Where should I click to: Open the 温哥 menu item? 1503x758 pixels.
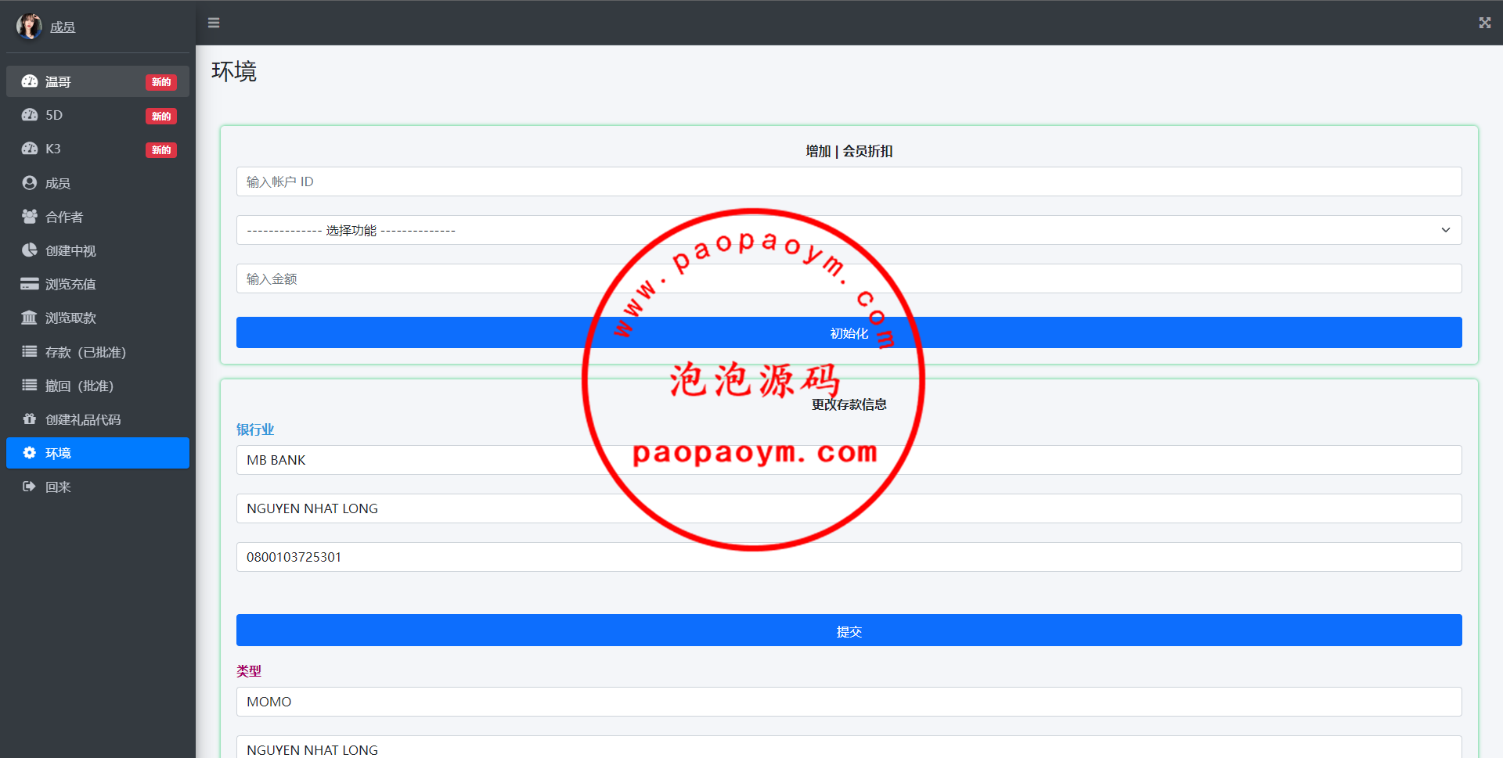[x=98, y=81]
